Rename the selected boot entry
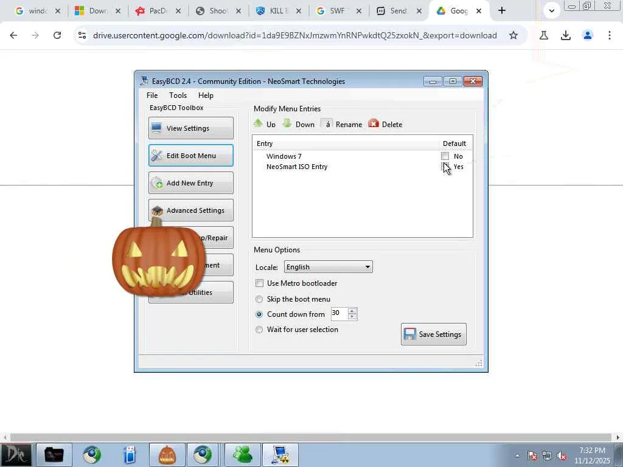This screenshot has width=623, height=467. [x=342, y=124]
